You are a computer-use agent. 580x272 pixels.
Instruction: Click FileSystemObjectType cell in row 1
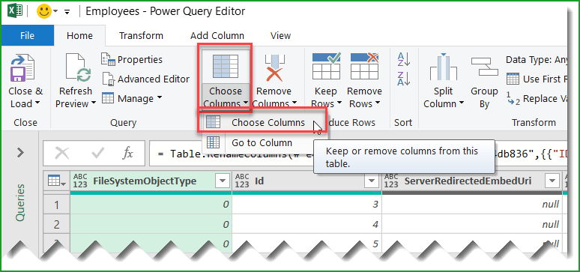tap(151, 205)
